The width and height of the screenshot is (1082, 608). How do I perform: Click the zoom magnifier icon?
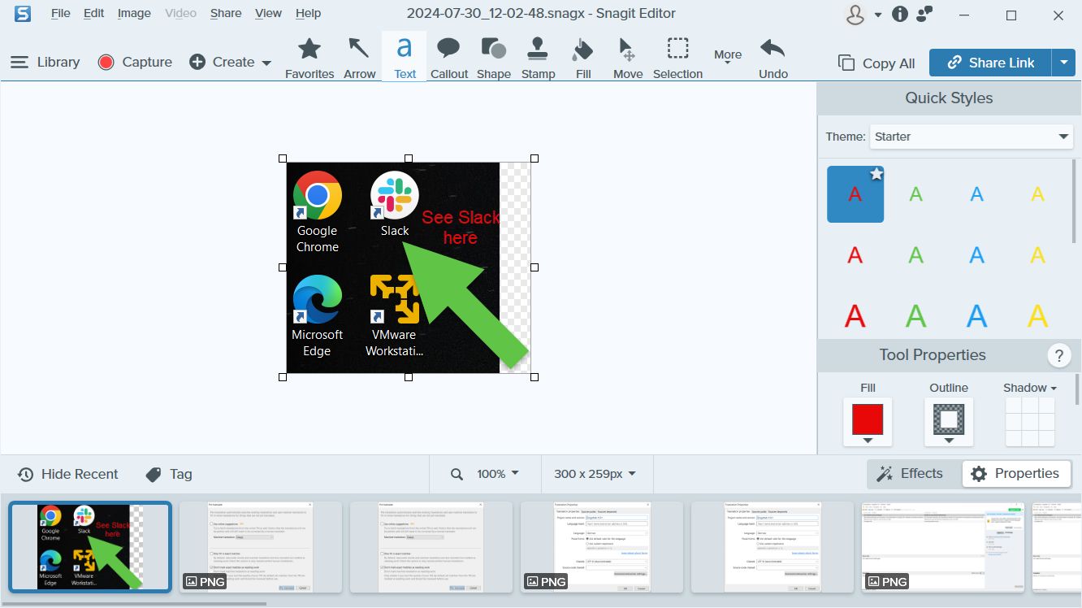tap(457, 474)
